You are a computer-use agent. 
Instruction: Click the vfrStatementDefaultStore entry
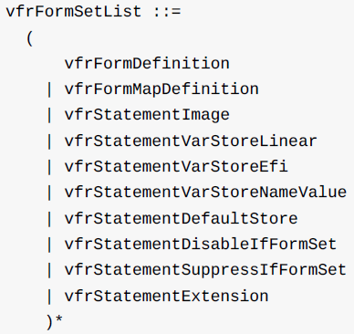point(181,218)
